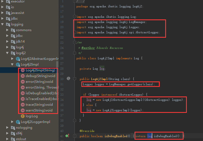
Task: Select trace(String):void in the project tree
Action: pos(39,105)
